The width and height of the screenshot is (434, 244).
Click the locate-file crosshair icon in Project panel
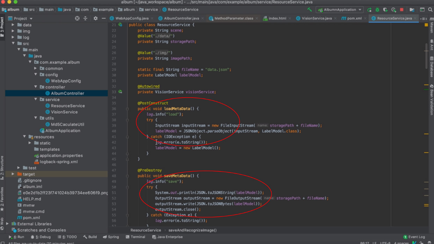tap(77, 18)
